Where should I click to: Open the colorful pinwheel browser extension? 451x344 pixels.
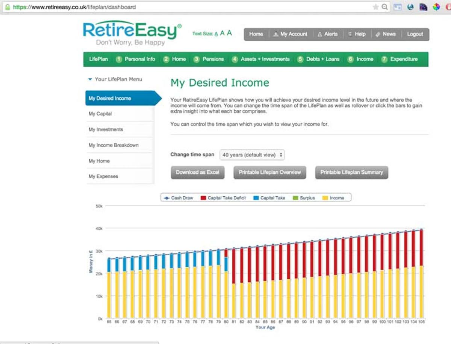point(436,7)
